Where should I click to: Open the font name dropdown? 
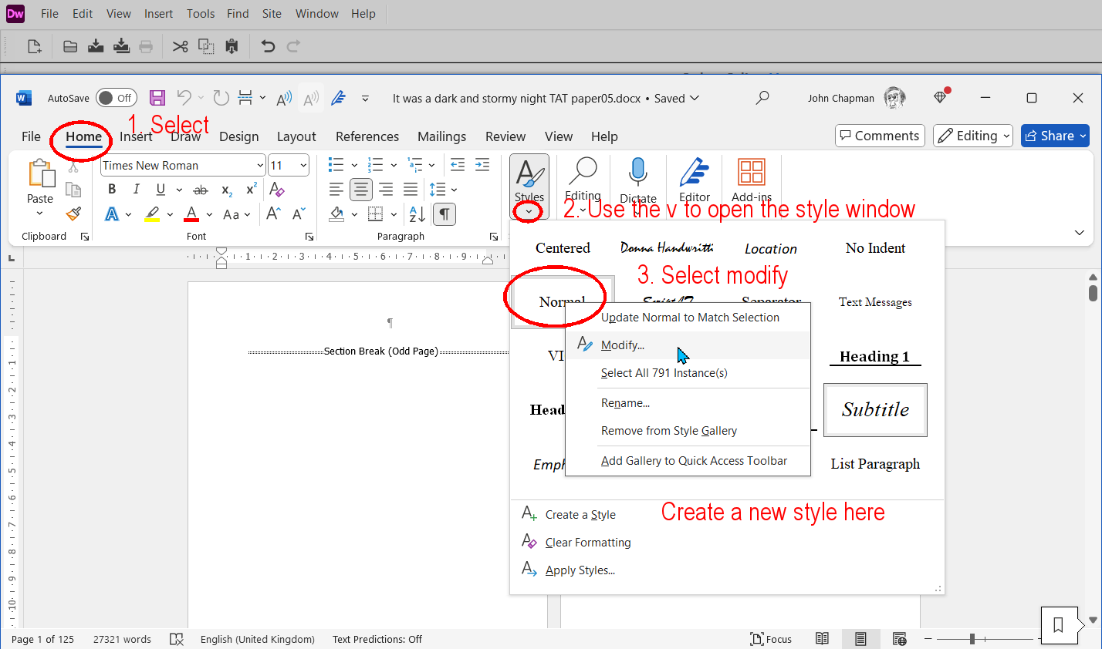pos(260,166)
